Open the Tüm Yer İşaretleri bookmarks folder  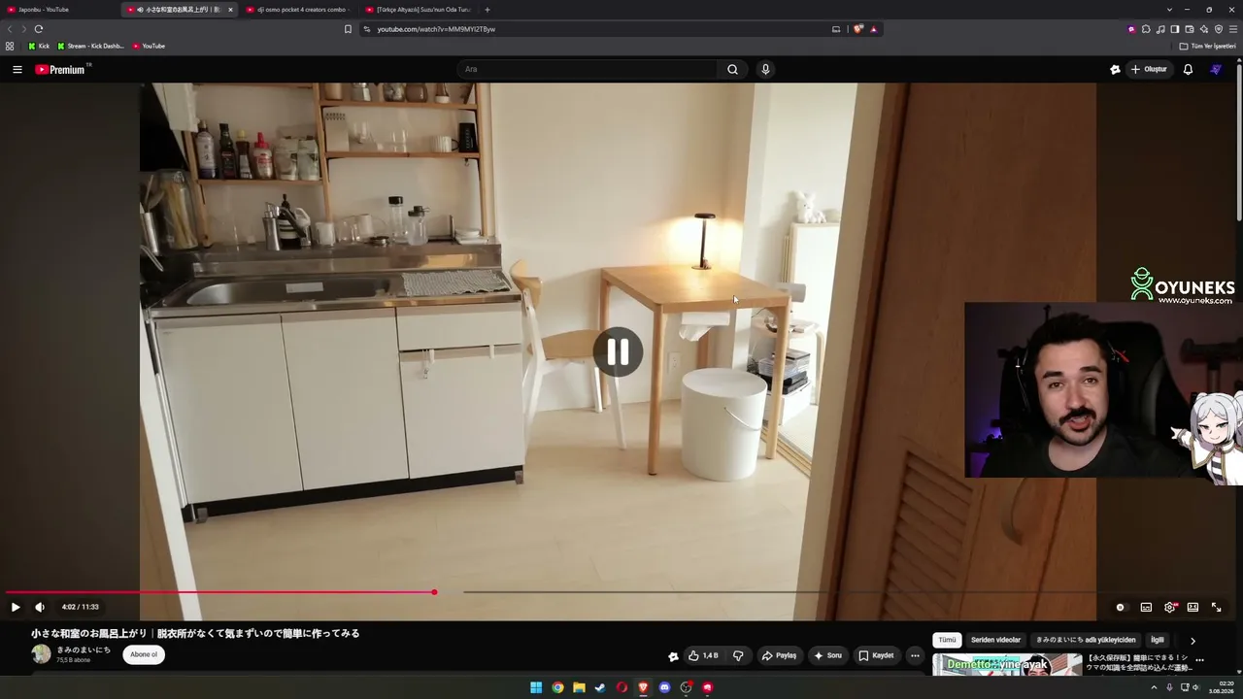coord(1209,46)
